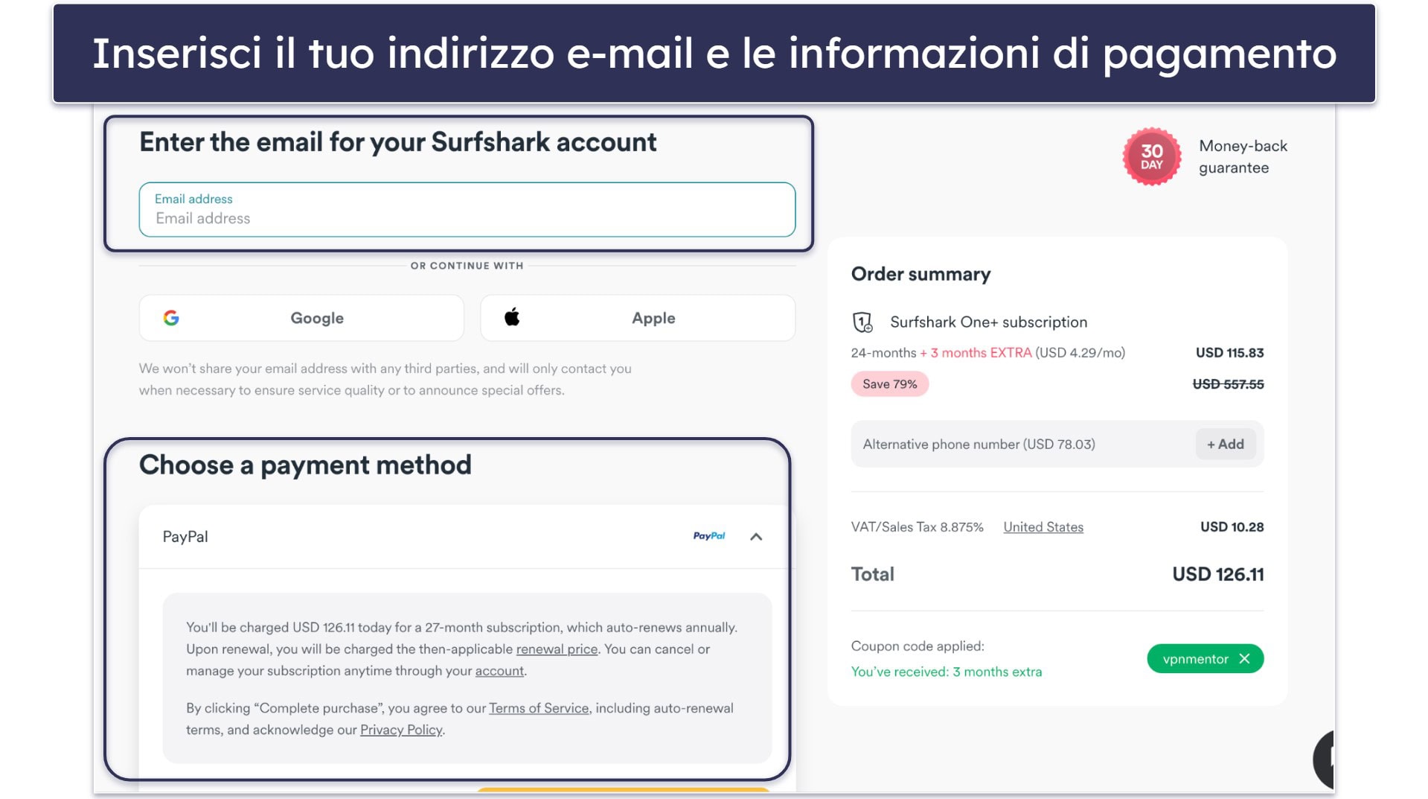The width and height of the screenshot is (1428, 799).
Task: Open the Privacy Policy link
Action: (401, 730)
